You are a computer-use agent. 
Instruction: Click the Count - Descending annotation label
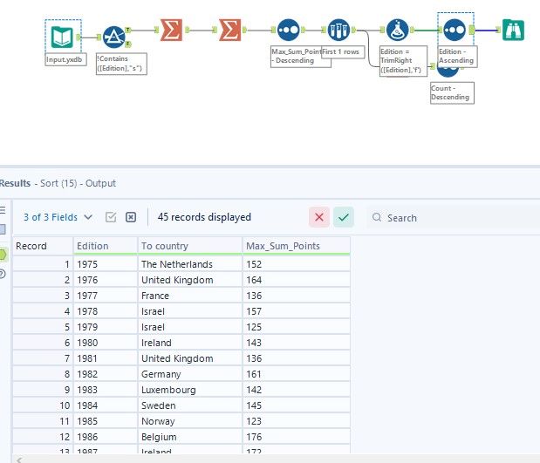point(452,92)
